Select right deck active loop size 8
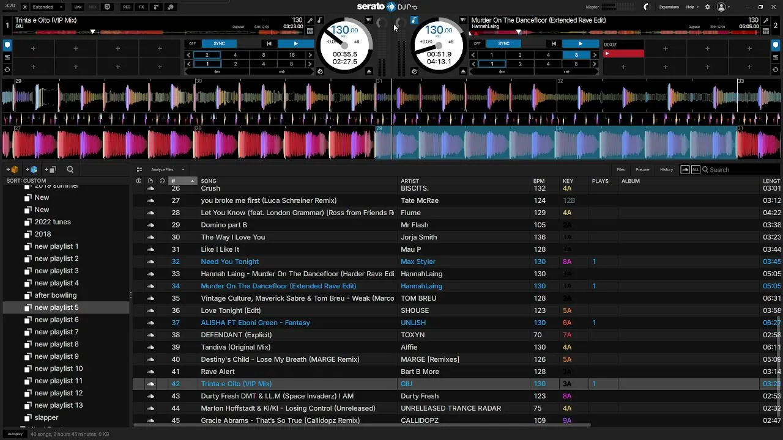 tap(576, 55)
